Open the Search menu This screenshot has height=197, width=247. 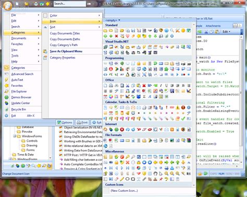(22, 27)
